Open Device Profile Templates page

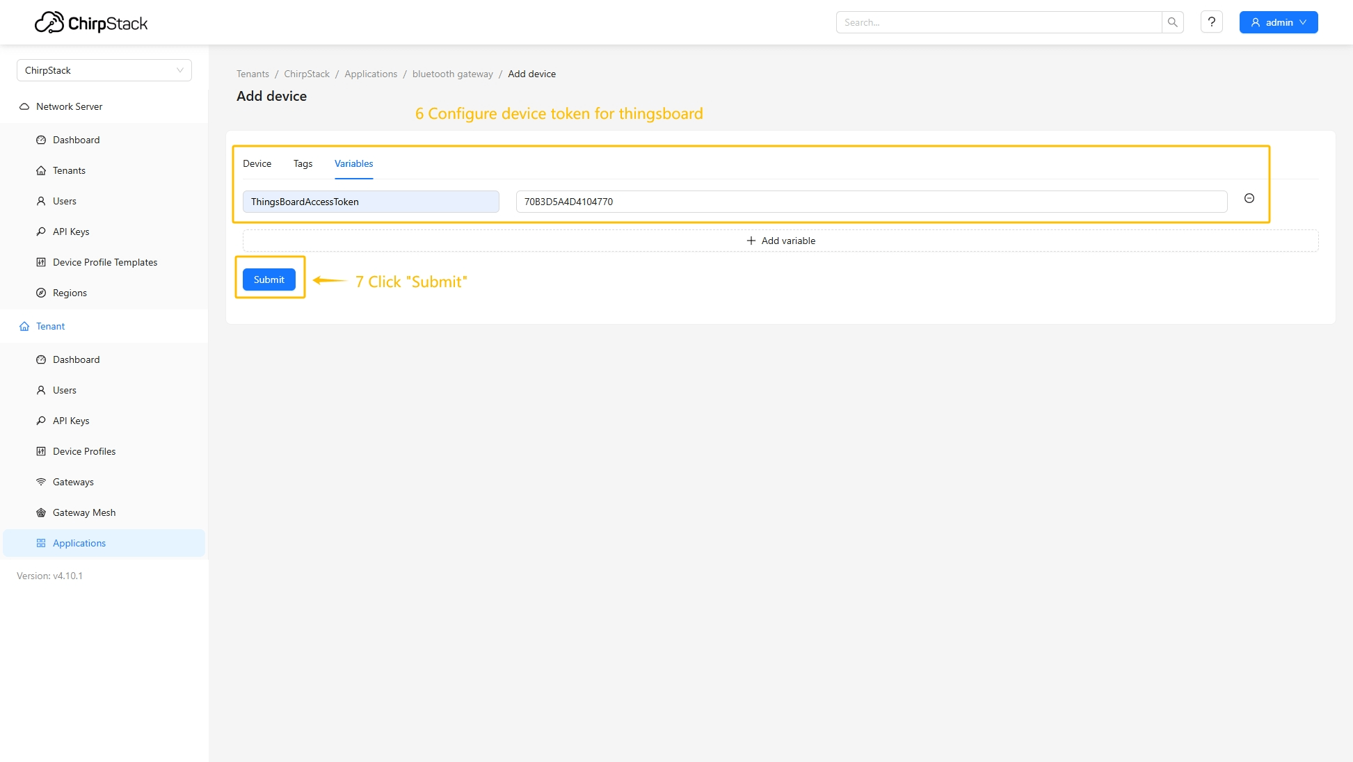click(105, 262)
